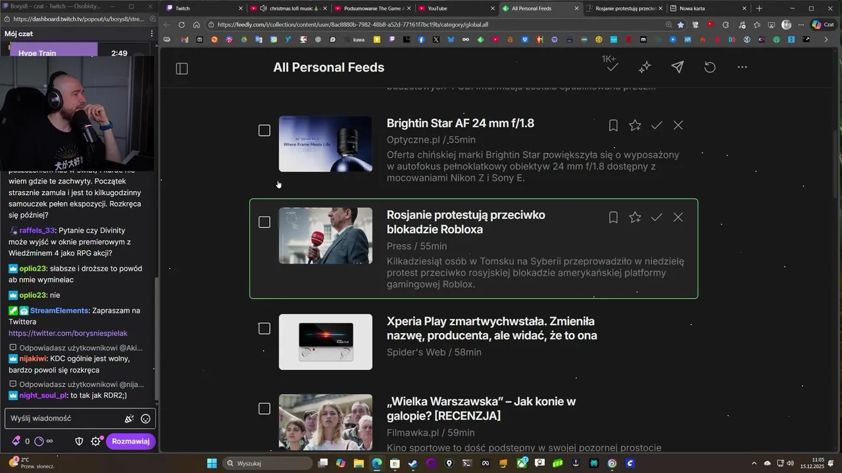Star the Brightin Star AF article
Screen dimensions: 842x473
(x=635, y=125)
